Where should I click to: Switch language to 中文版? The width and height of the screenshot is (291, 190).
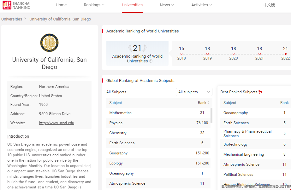coord(269,5)
